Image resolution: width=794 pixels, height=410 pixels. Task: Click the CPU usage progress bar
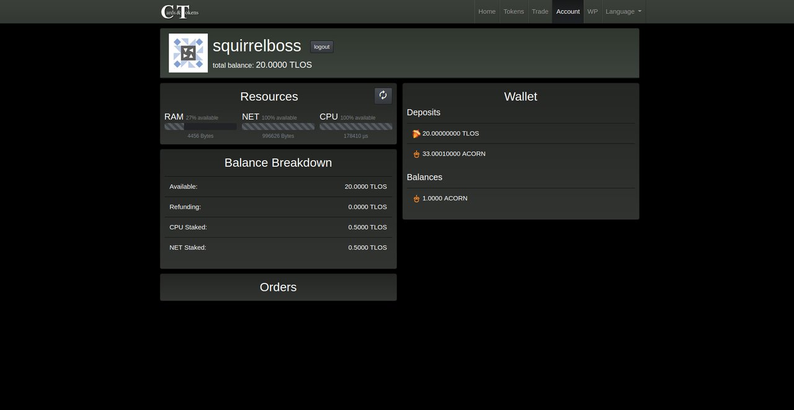point(356,127)
